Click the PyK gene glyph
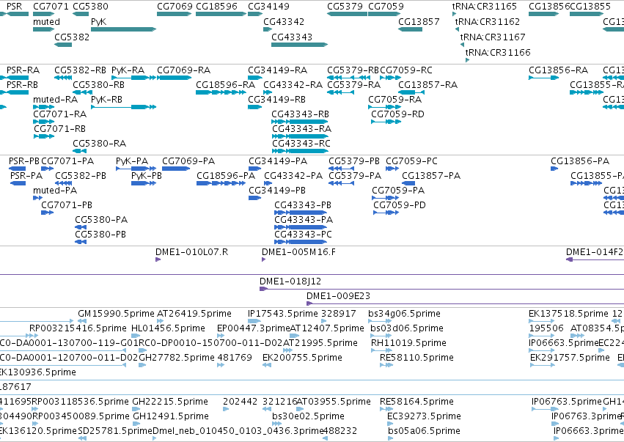The image size is (624, 442). pyautogui.click(x=123, y=29)
